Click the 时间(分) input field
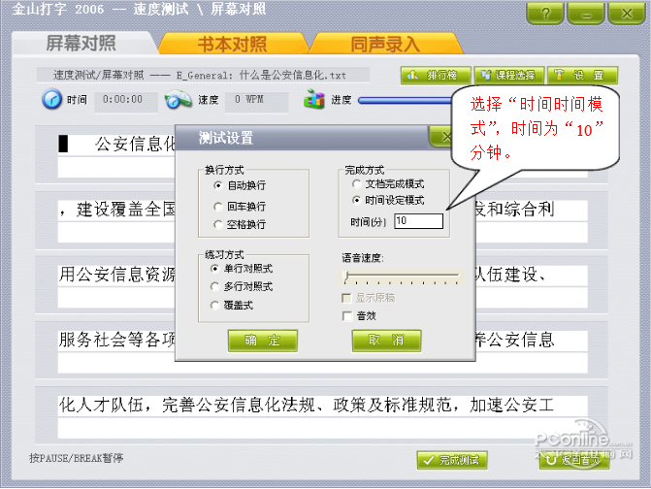The image size is (651, 489). [x=418, y=221]
